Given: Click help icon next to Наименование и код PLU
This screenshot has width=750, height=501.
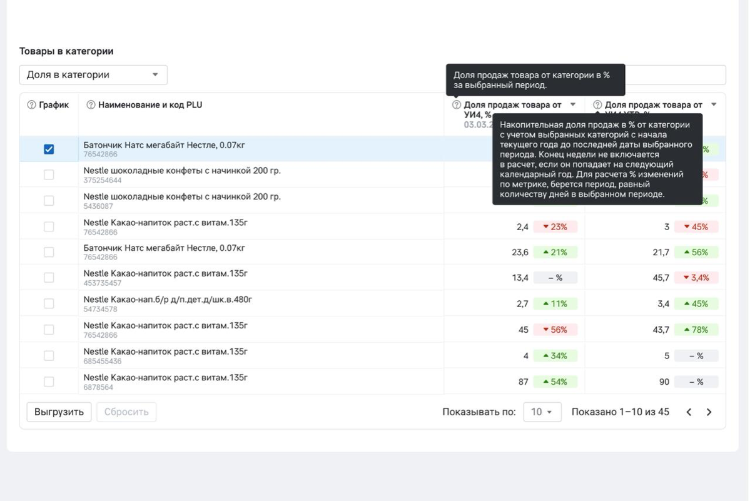Looking at the screenshot, I should tap(91, 104).
